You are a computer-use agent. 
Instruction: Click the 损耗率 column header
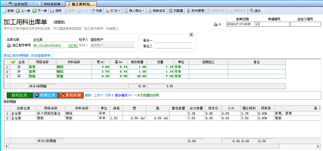point(266,108)
